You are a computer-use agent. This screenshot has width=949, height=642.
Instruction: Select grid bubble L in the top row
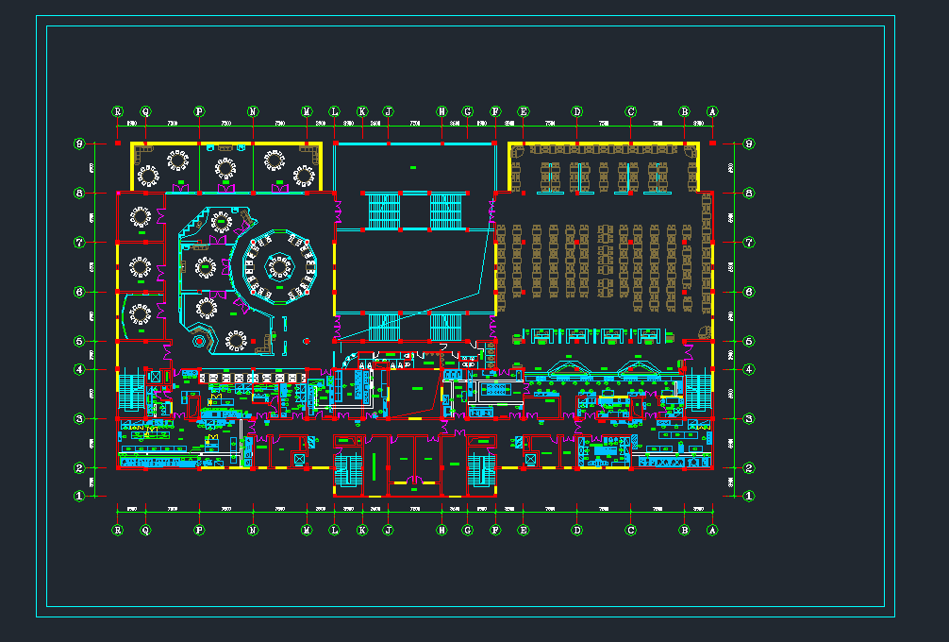[x=334, y=111]
